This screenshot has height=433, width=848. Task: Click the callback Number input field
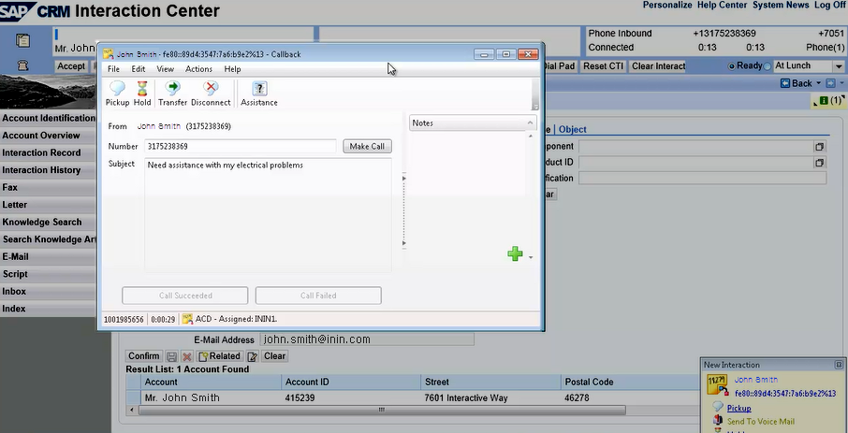[x=240, y=146]
